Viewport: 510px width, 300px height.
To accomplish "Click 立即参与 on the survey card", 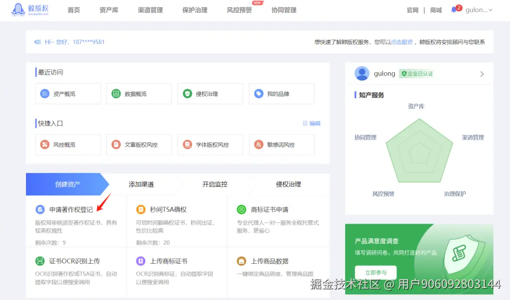I will (x=376, y=272).
